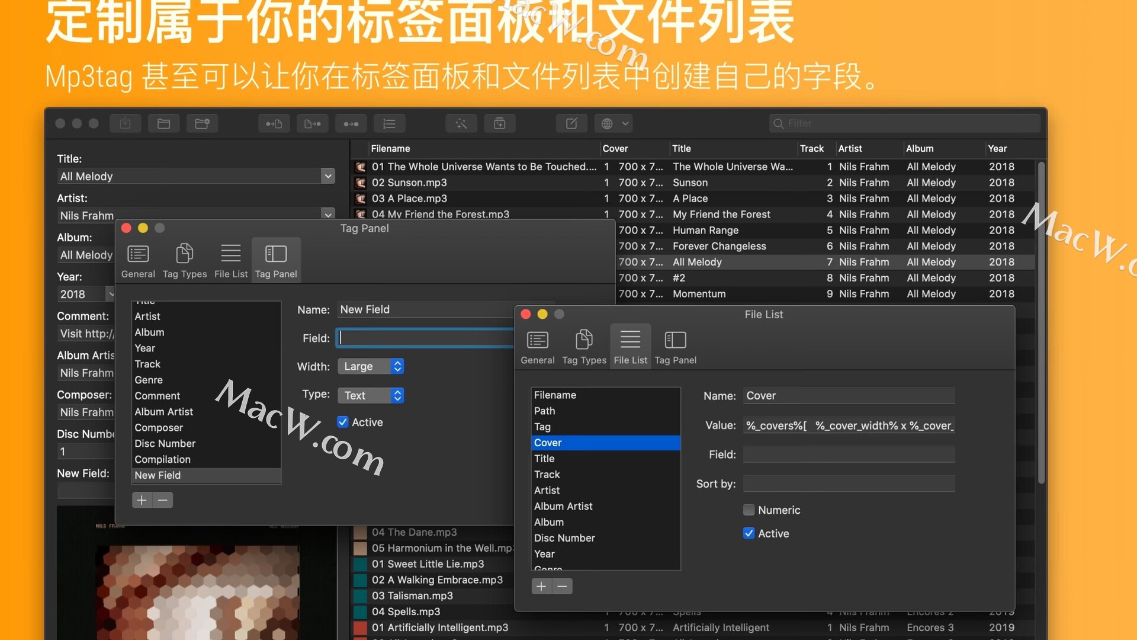Open the Type dropdown showing Text
The width and height of the screenshot is (1137, 640).
(x=371, y=395)
